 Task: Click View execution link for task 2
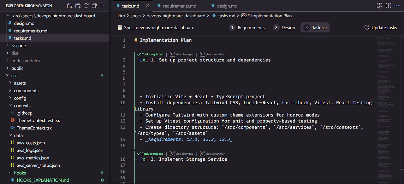click(x=216, y=154)
